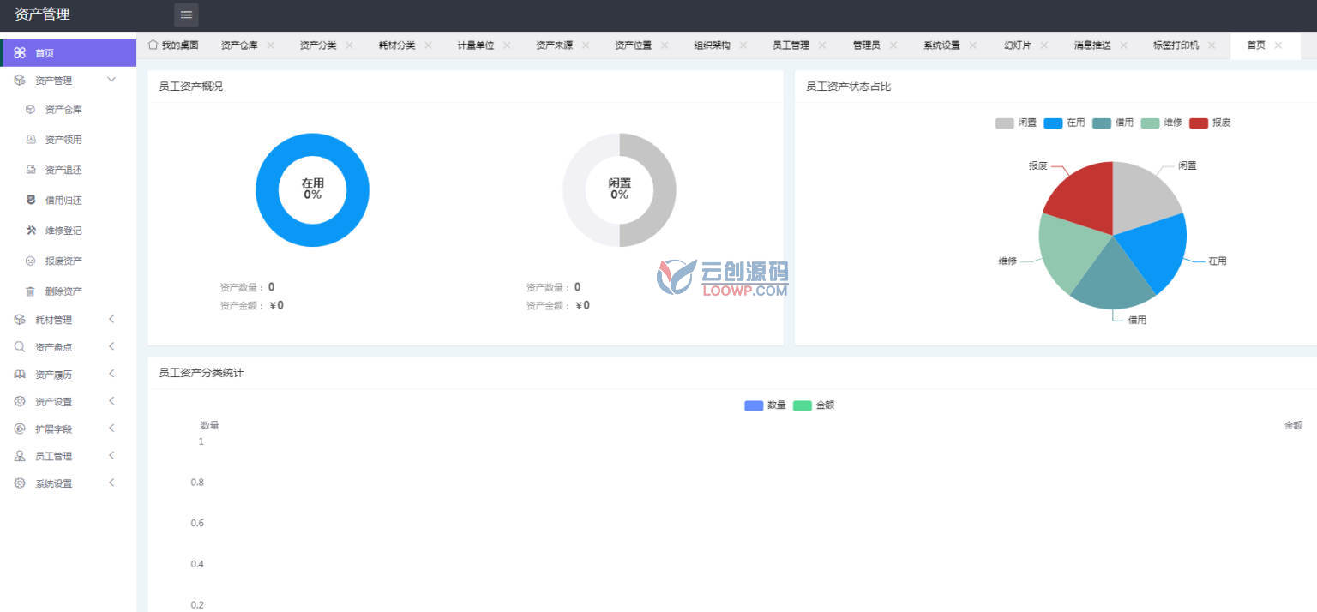Click the 资产退还 icon in the sidebar
The width and height of the screenshot is (1317, 612).
[30, 170]
